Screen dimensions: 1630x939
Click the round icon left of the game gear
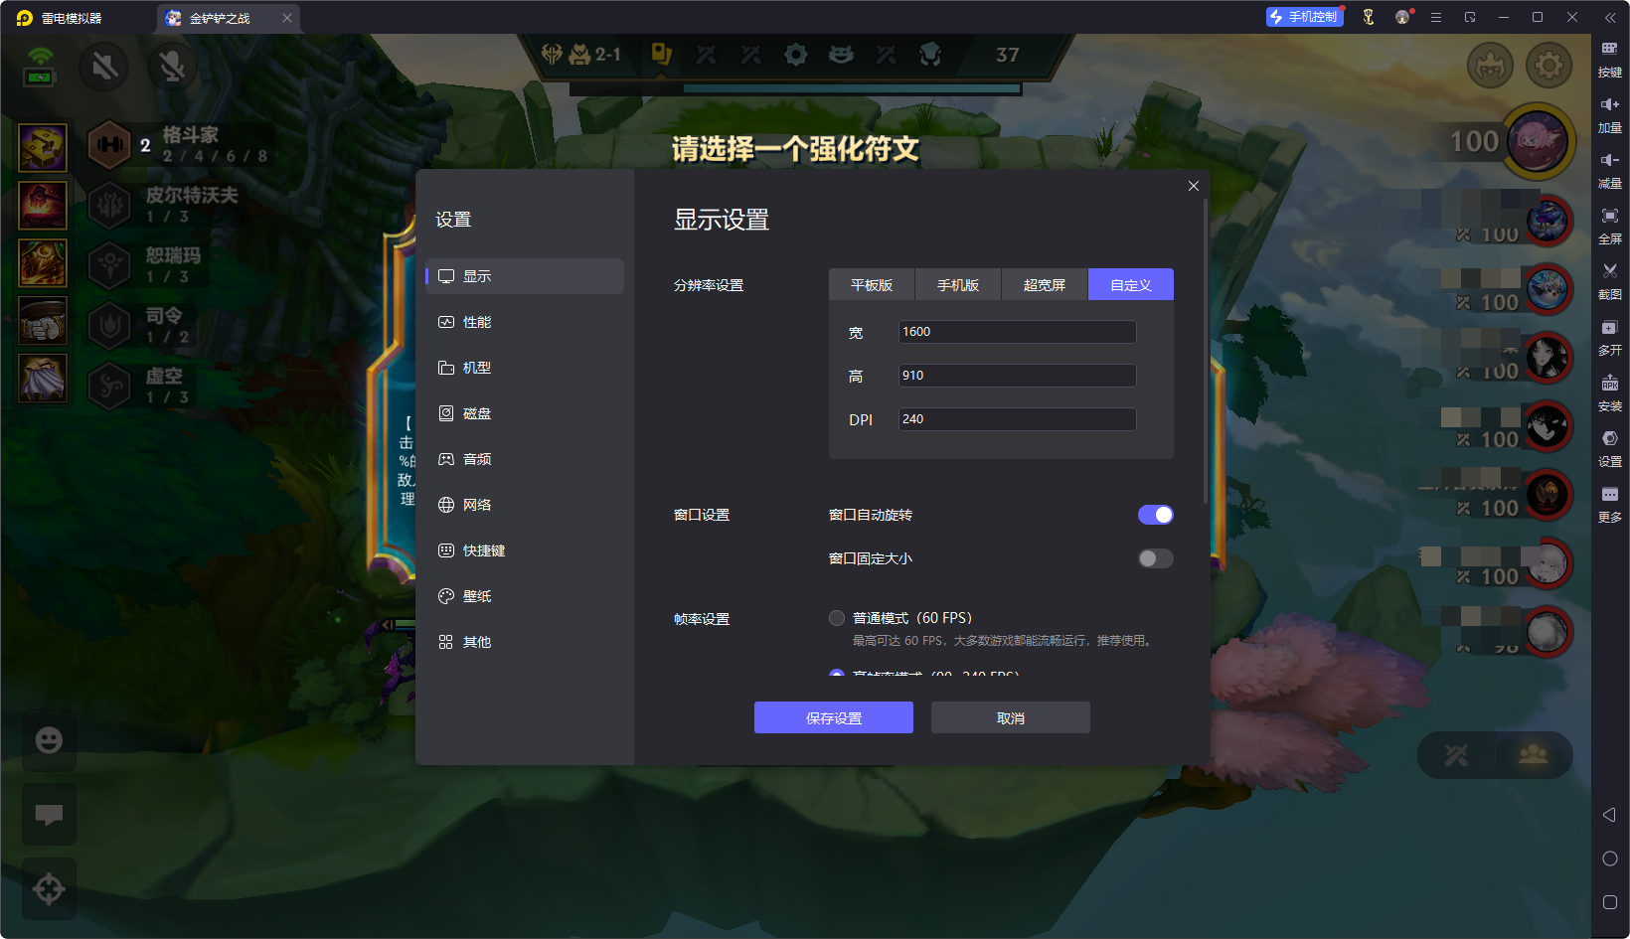(x=1490, y=66)
